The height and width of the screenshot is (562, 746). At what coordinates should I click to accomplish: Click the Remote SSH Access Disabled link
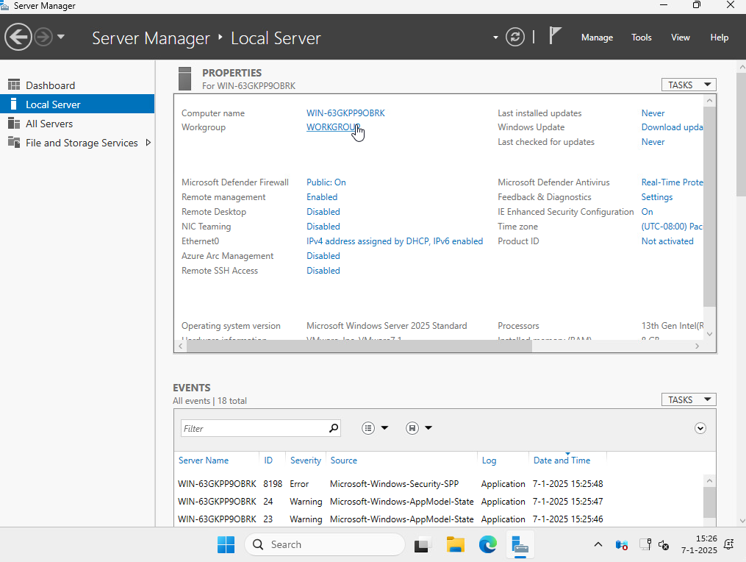(x=323, y=271)
